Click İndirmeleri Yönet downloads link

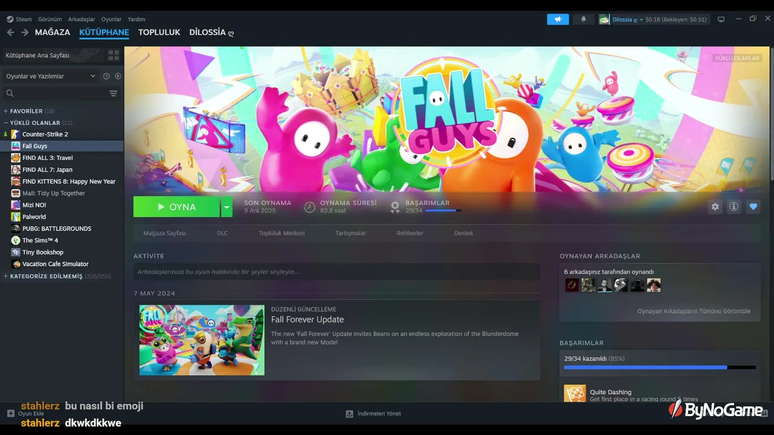click(379, 414)
